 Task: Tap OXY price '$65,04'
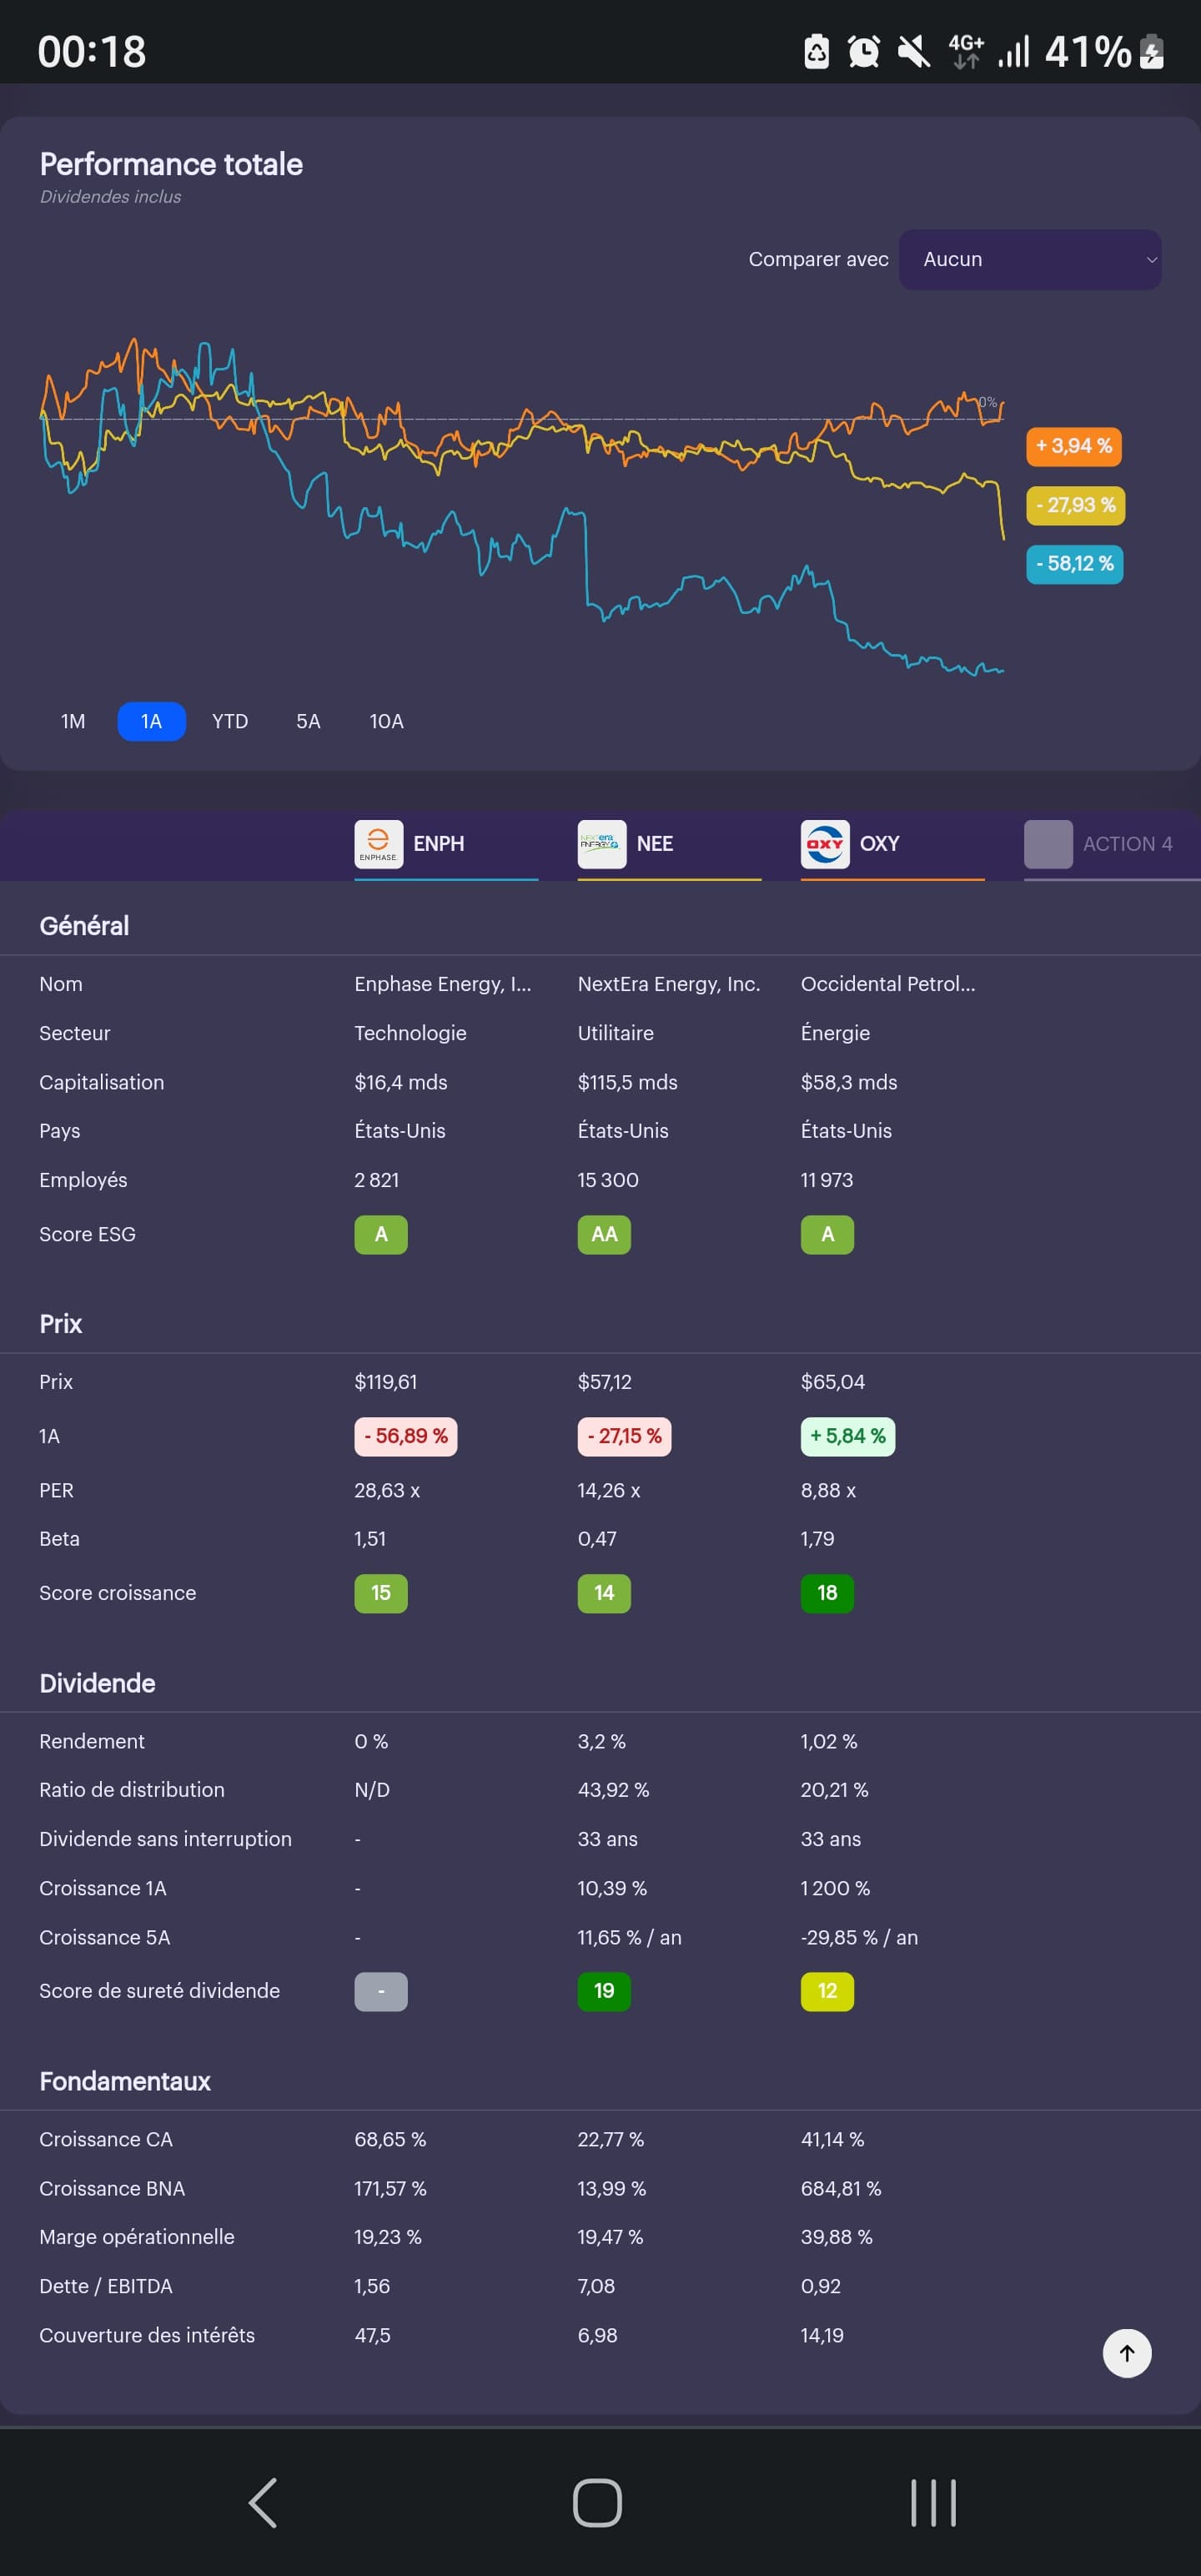tap(833, 1382)
